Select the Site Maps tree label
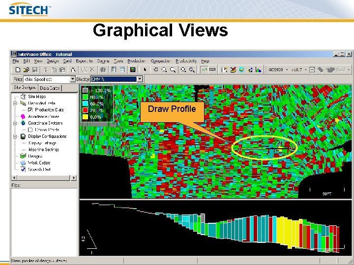This screenshot has height=265, width=354. click(x=37, y=97)
